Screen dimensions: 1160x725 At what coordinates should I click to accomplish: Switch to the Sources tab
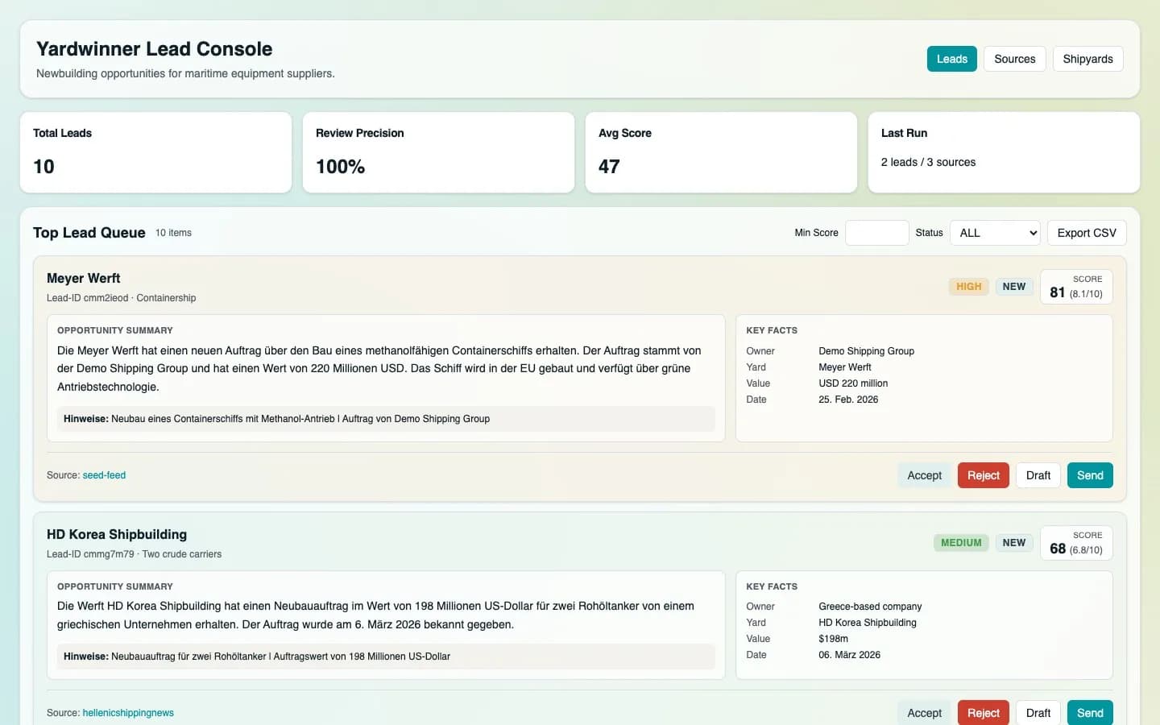1014,58
